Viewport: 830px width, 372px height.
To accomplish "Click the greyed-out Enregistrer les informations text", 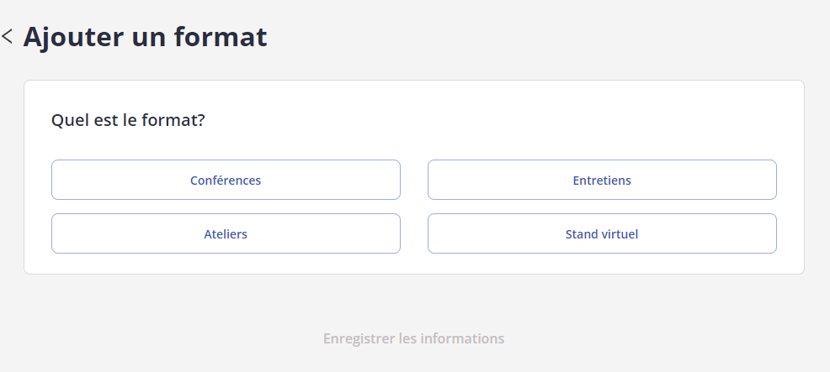I will tap(413, 338).
